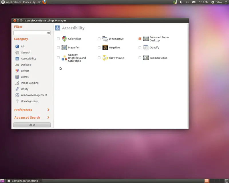The height and width of the screenshot is (183, 229).
Task: Open the Opacity, Brightness and Saturation icon
Action: [64, 58]
